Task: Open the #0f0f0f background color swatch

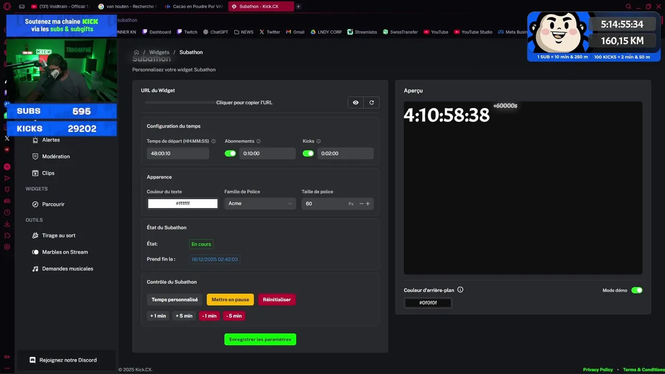Action: [x=428, y=303]
